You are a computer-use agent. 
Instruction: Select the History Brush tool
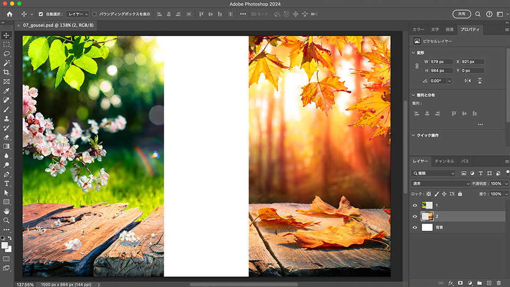pyautogui.click(x=6, y=128)
